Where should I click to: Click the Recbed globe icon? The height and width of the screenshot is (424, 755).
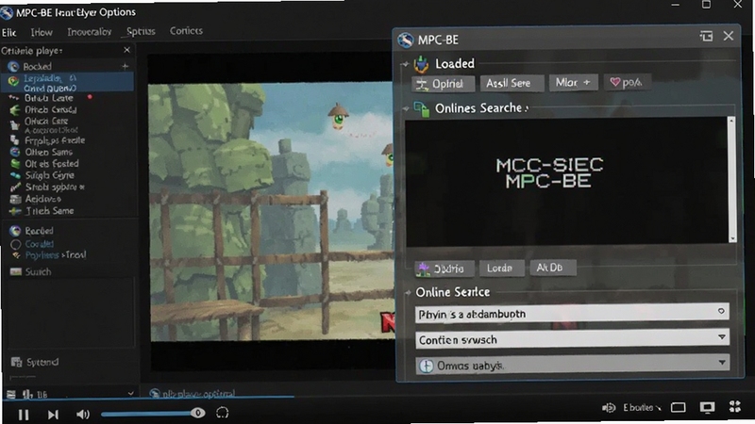coord(15,231)
